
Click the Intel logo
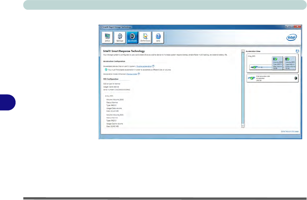pyautogui.click(x=292, y=37)
